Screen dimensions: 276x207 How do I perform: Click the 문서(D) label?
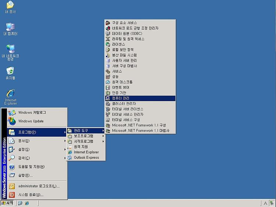[24, 141]
